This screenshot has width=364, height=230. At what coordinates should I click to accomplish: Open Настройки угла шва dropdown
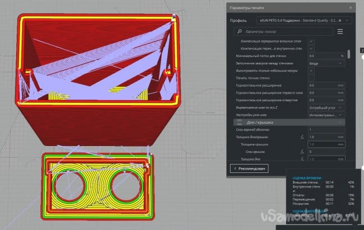click(x=326, y=114)
